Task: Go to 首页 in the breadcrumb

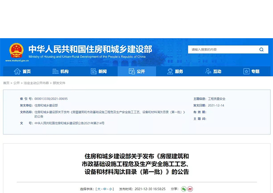Action: (6, 83)
